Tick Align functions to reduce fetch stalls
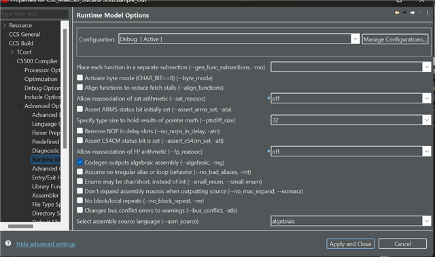This screenshot has width=435, height=257. click(x=80, y=87)
